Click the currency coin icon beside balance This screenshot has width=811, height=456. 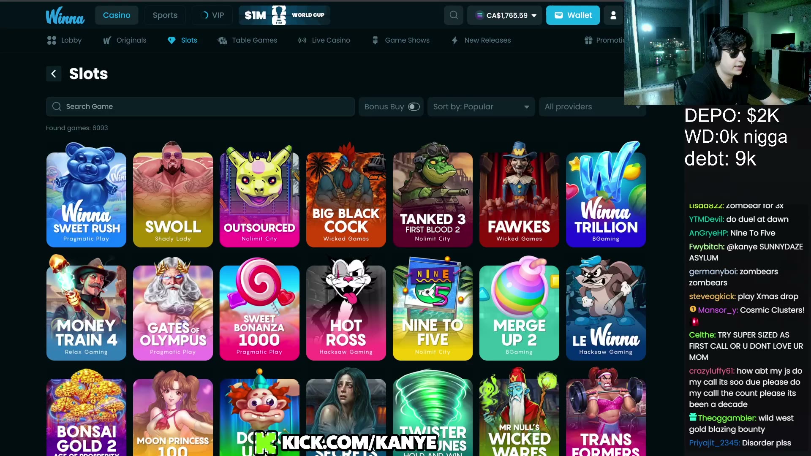click(479, 15)
